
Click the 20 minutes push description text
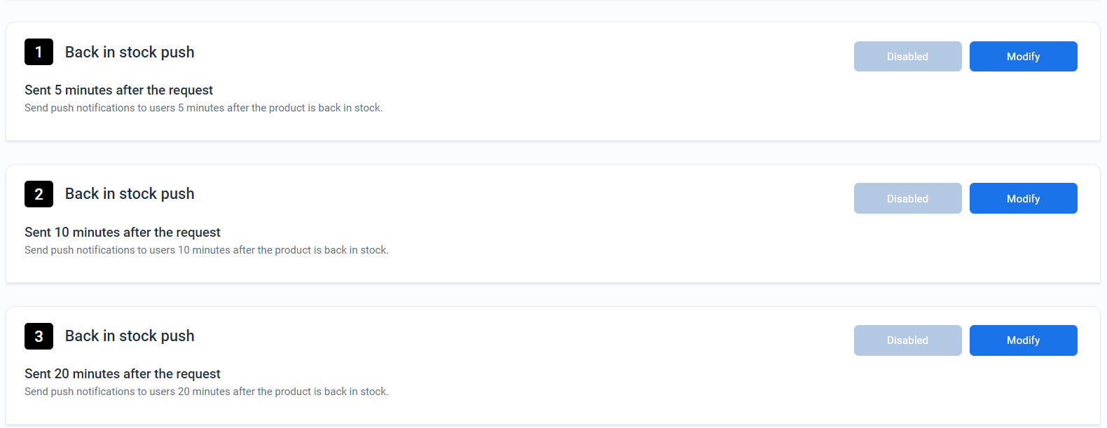(207, 392)
